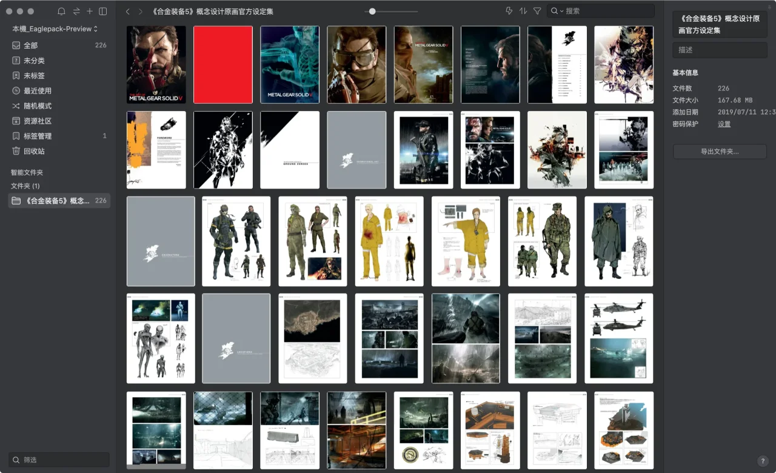
Task: Click the 文件夹 (1) section header
Action: [25, 186]
